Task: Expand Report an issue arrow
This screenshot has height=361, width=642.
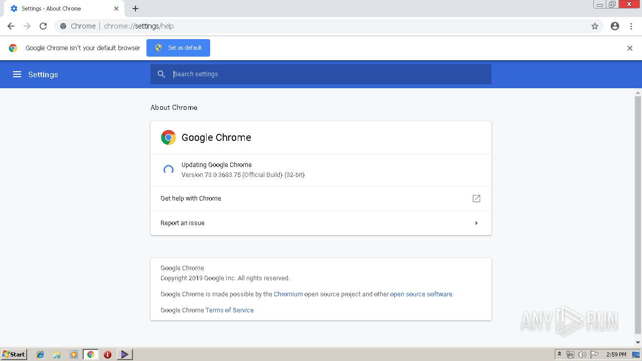Action: tap(476, 223)
